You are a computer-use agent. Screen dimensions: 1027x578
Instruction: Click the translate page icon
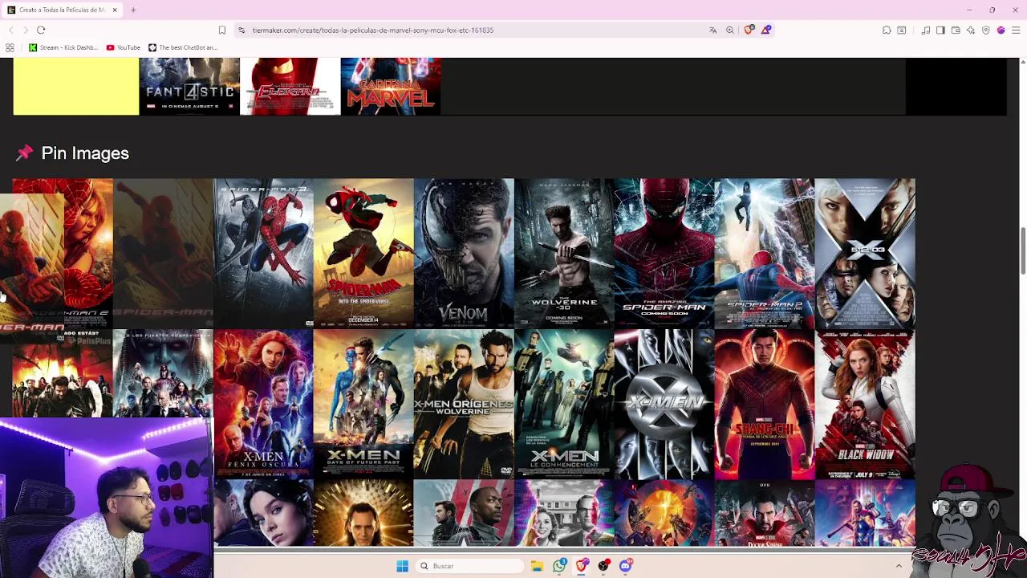coord(712,30)
